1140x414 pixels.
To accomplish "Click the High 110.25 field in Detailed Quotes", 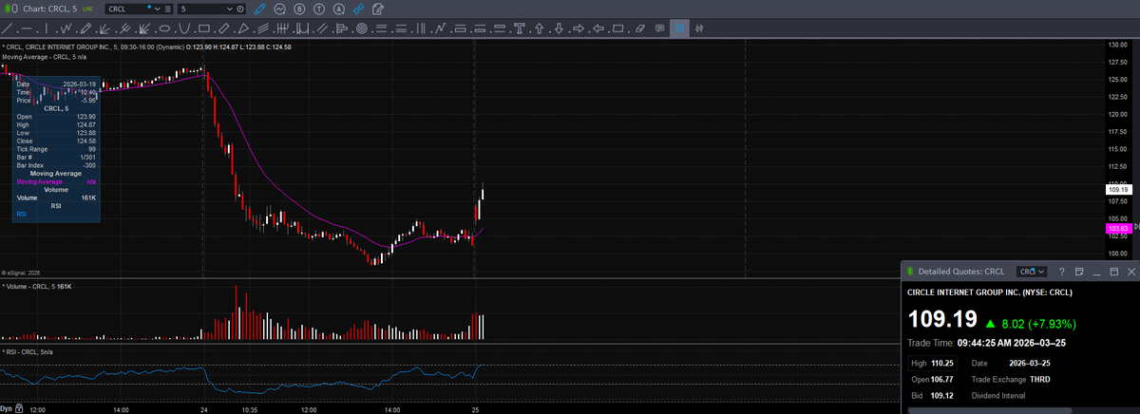I will click(933, 363).
